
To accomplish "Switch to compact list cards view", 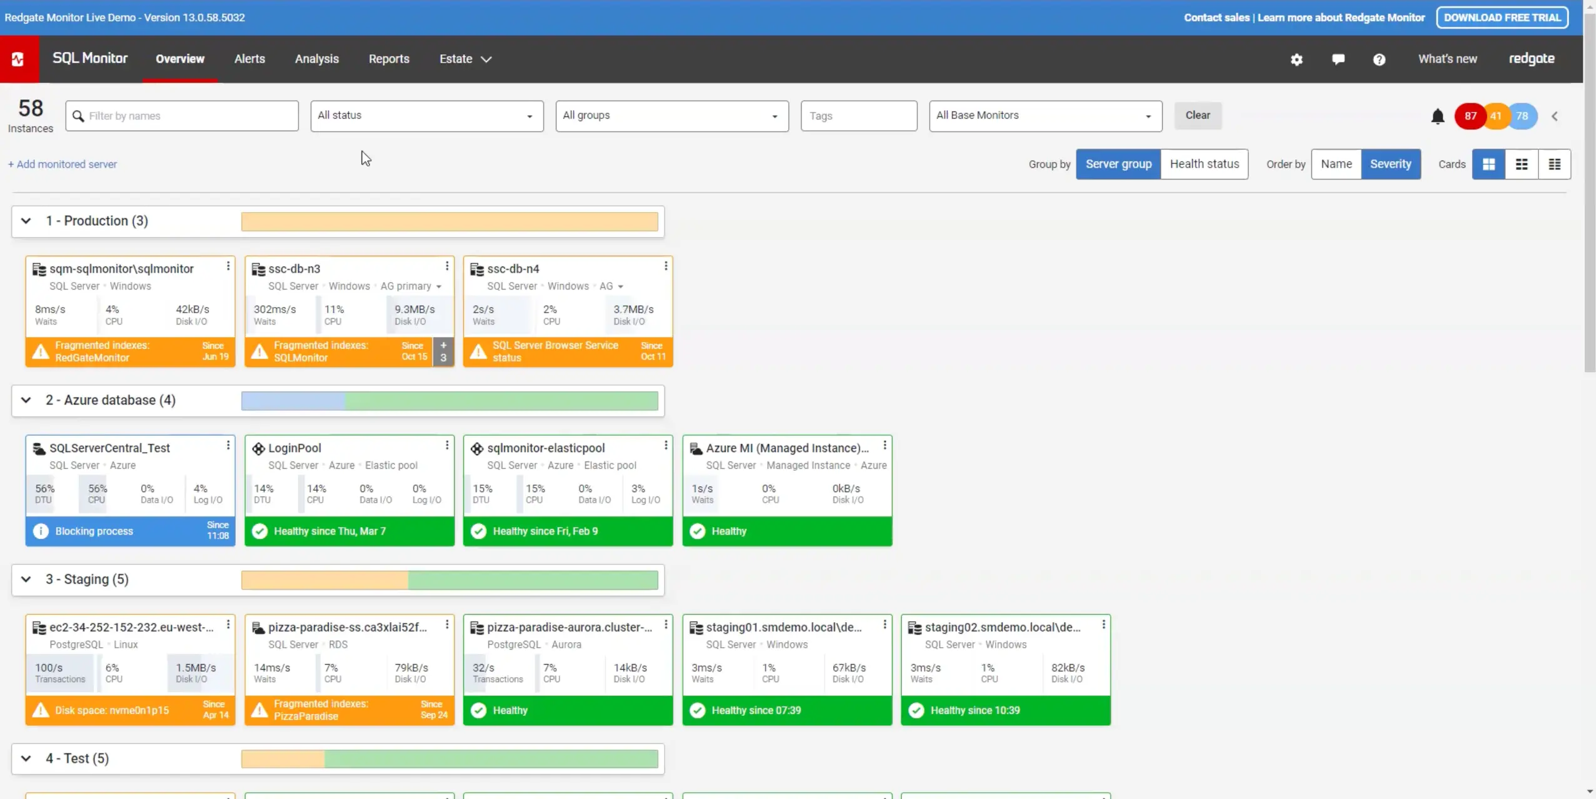I will click(1554, 164).
